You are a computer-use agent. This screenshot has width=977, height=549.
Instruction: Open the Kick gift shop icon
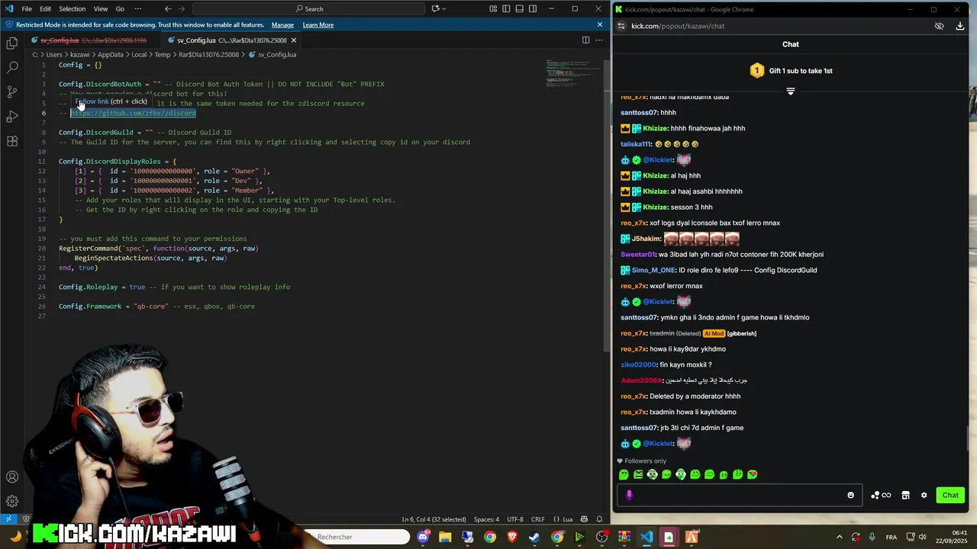(x=905, y=495)
